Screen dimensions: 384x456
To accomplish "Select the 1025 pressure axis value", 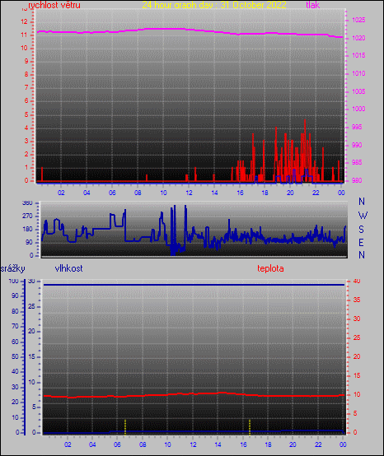I will click(358, 20).
